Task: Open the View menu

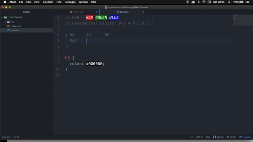Action: [x=37, y=2]
